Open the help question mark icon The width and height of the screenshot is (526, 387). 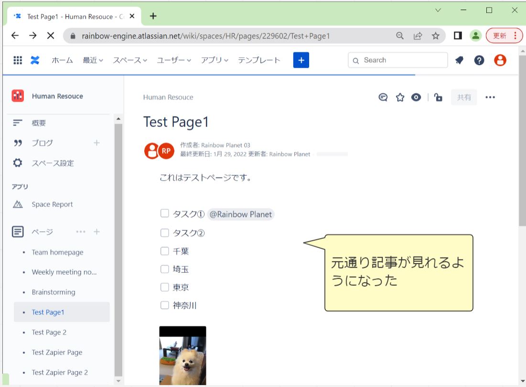[x=479, y=60]
